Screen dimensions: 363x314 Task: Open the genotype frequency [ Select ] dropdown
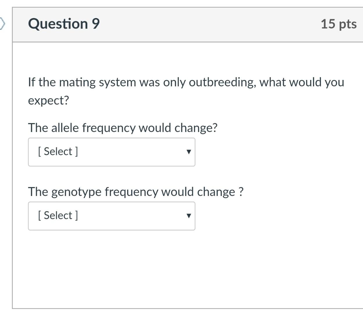point(111,216)
